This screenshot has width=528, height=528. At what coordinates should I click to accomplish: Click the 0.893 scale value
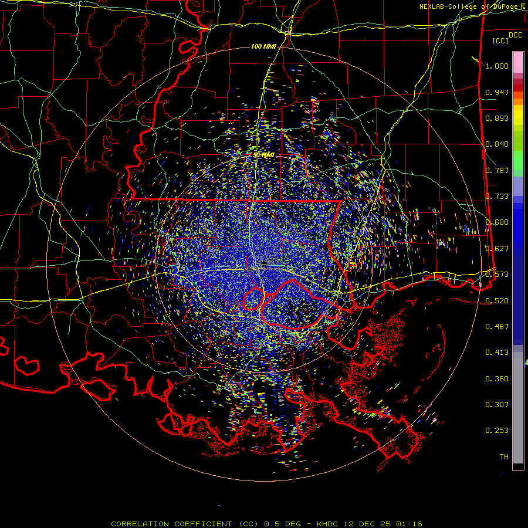tap(497, 118)
